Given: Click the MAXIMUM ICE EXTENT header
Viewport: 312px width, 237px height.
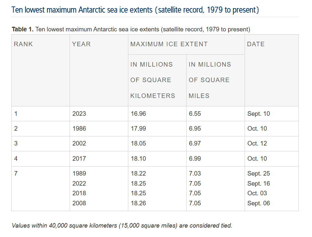Looking at the screenshot, I should [x=169, y=44].
